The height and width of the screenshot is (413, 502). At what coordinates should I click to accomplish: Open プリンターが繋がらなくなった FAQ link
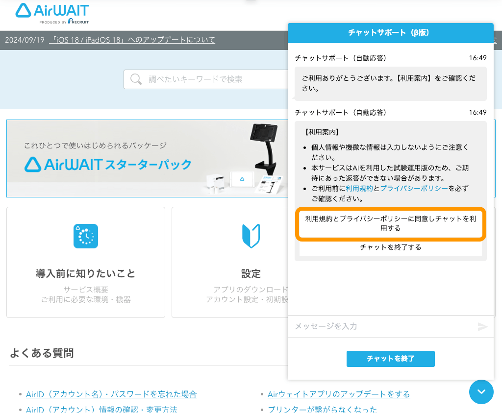click(x=323, y=409)
